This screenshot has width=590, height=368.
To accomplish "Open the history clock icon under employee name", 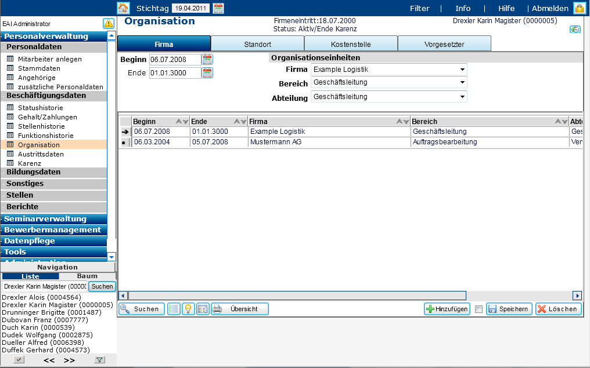I will [575, 30].
